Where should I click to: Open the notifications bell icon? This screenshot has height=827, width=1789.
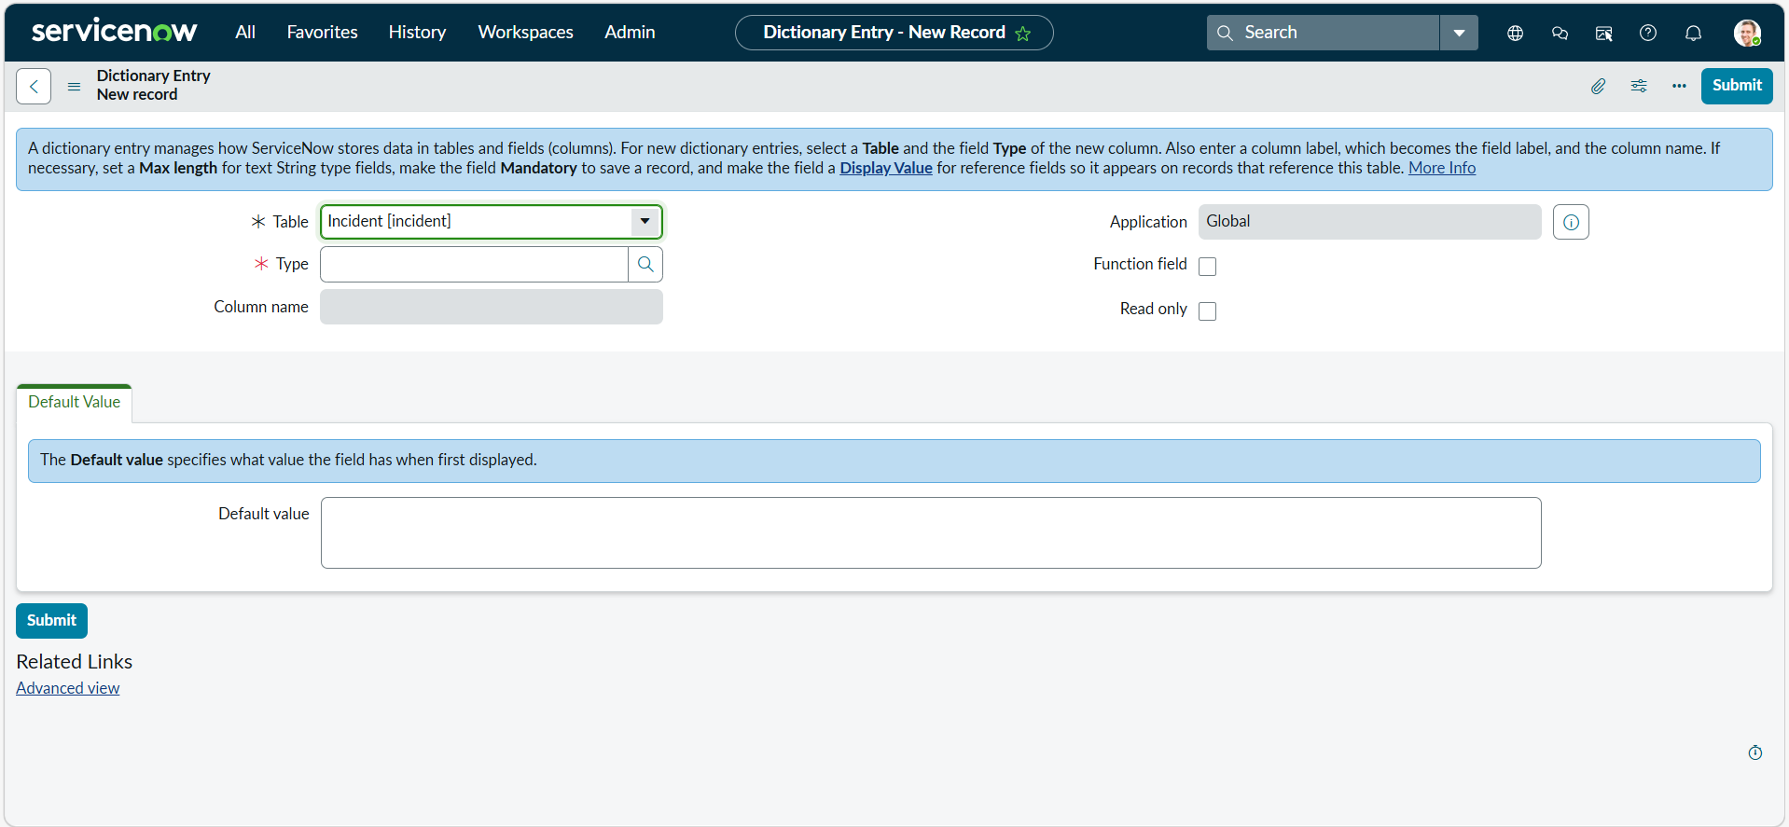pos(1693,33)
